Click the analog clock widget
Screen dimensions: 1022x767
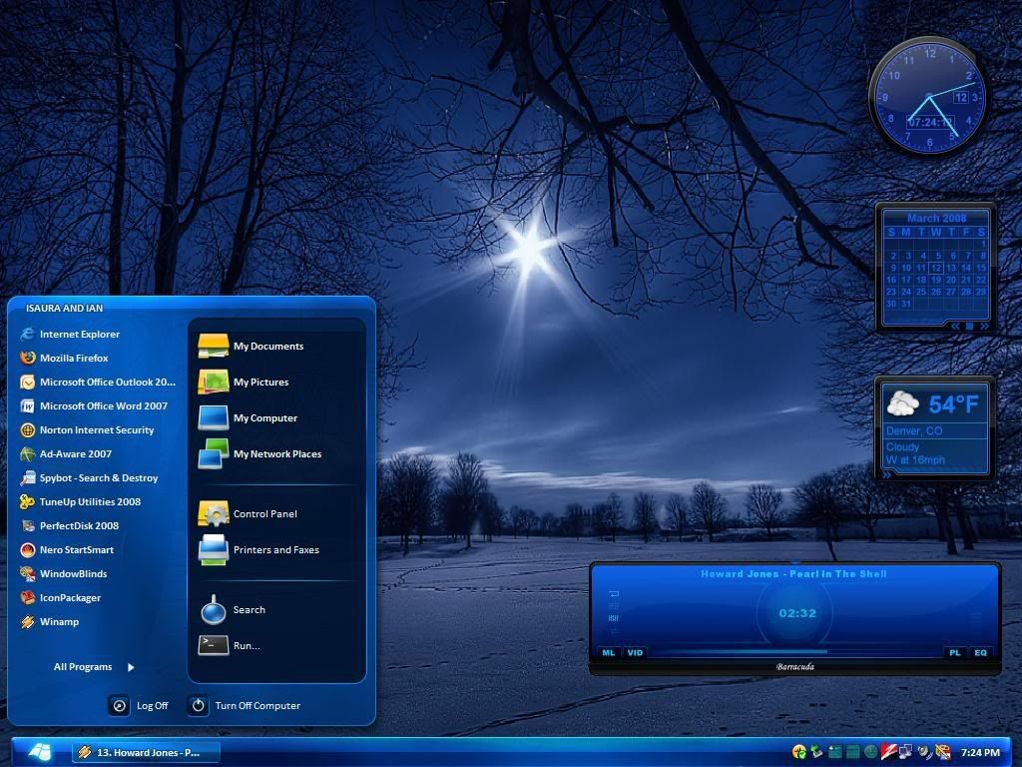click(927, 97)
